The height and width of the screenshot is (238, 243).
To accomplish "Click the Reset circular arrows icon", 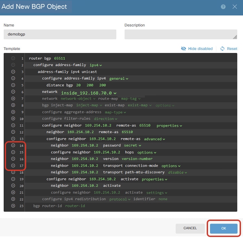I will 222,49.
